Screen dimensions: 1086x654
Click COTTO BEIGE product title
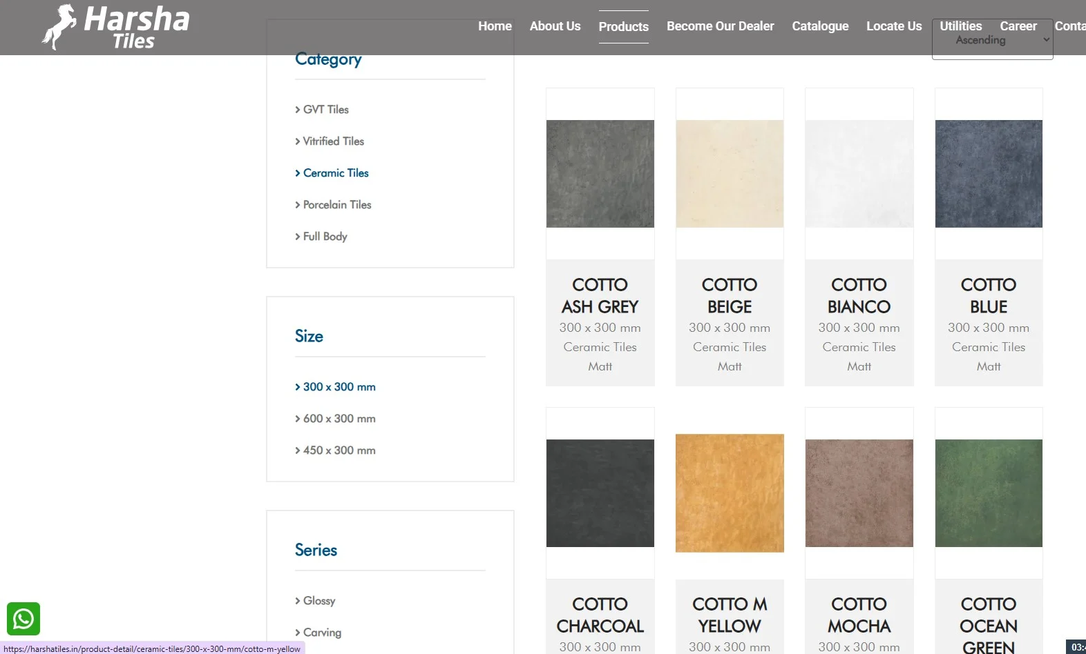click(x=730, y=295)
